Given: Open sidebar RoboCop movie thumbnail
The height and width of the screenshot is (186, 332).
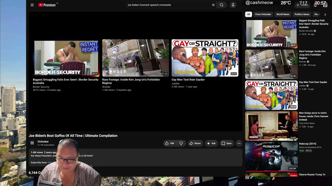Looking at the screenshot, I should tap(271, 157).
